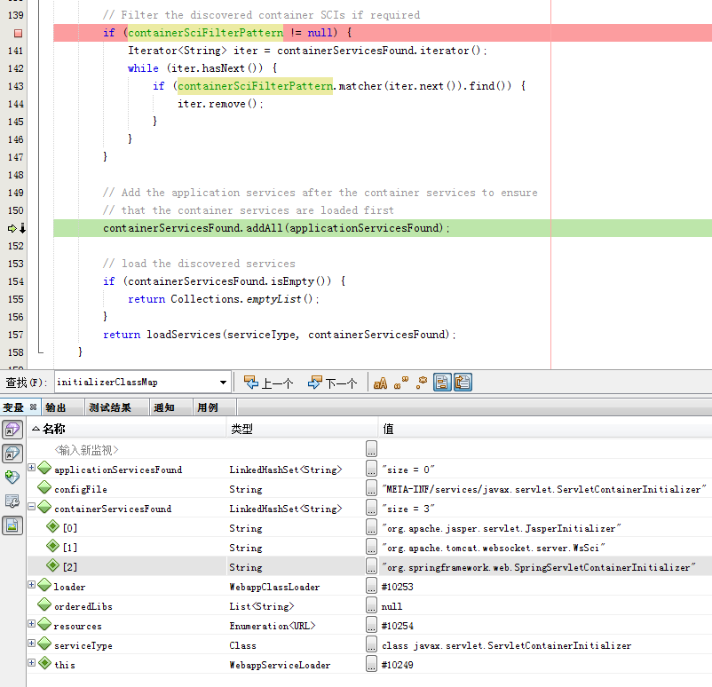The image size is (712, 687).
Task: Select the this variable diamond icon
Action: tap(44, 663)
